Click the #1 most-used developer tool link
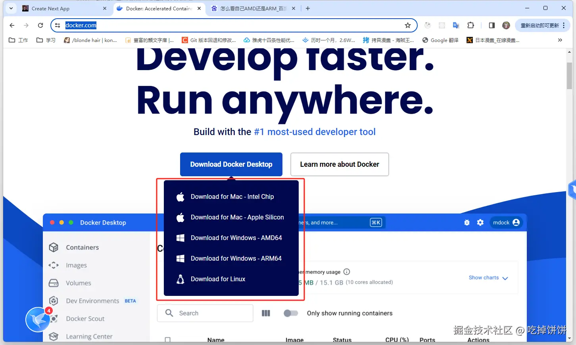This screenshot has width=576, height=345. 315,132
